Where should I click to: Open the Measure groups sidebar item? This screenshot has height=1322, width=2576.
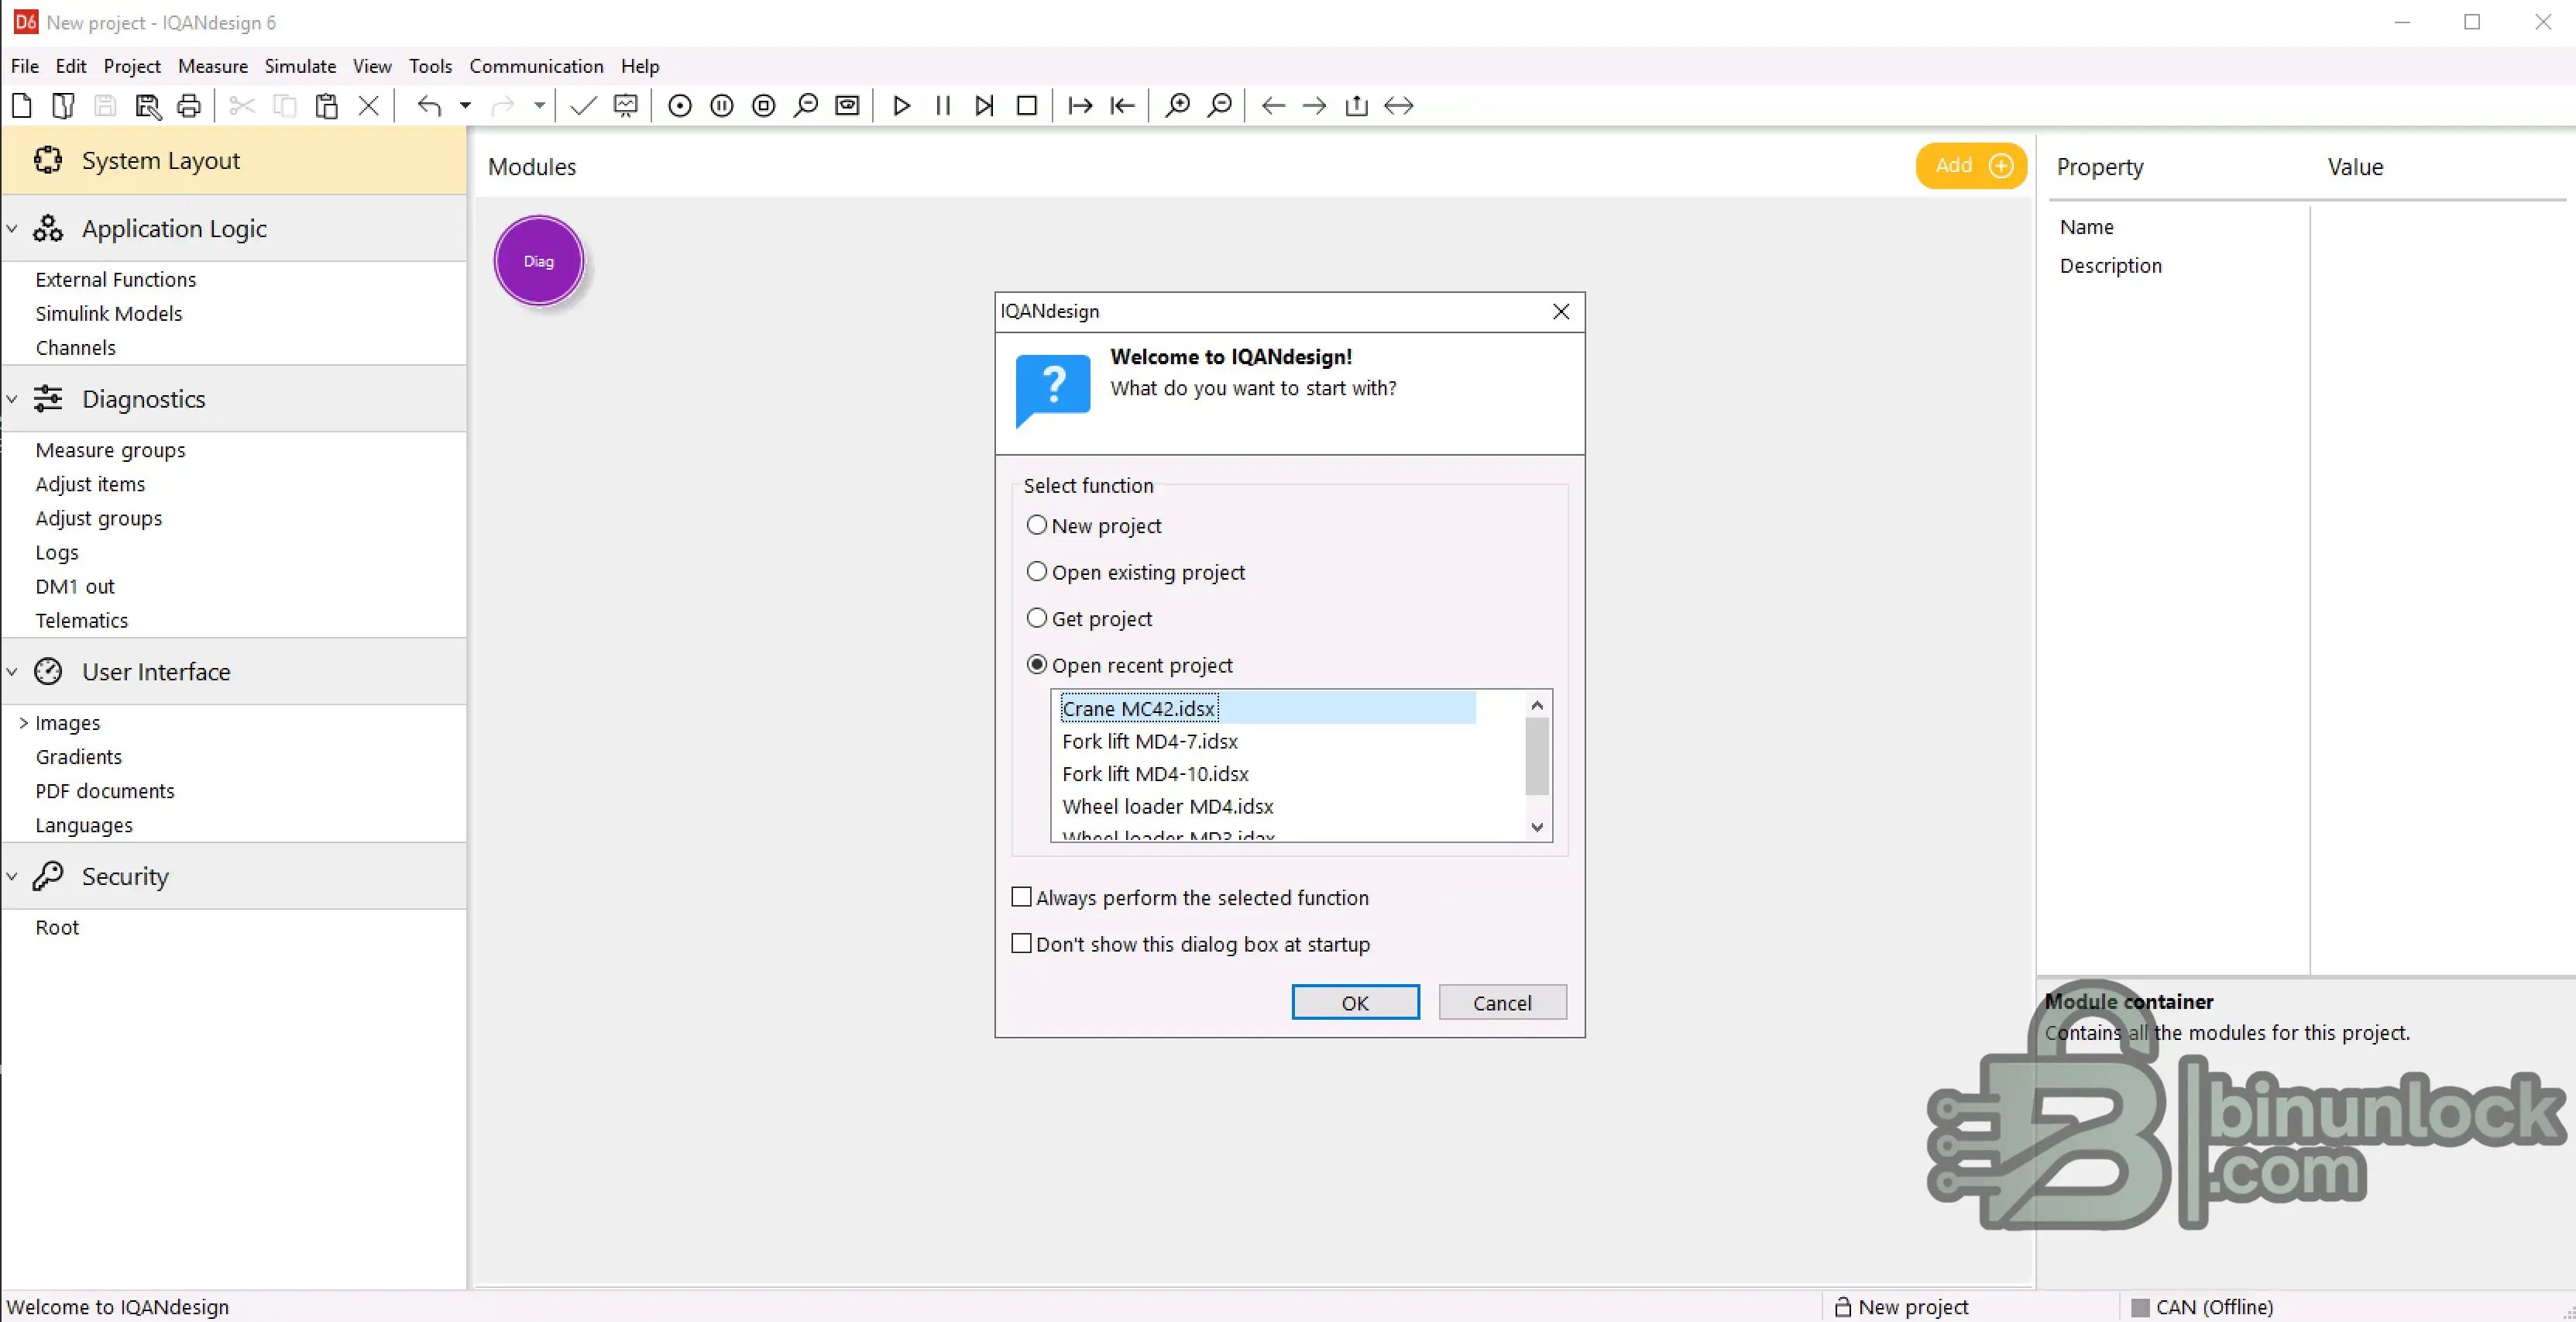pyautogui.click(x=111, y=450)
